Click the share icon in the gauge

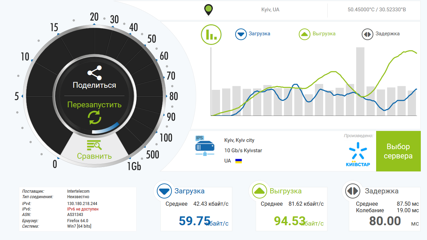94,72
